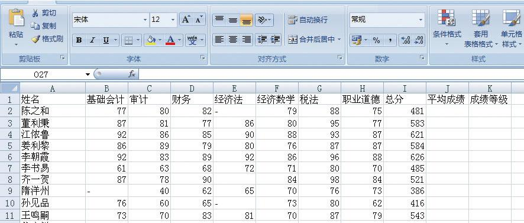
Task: Open clipboard 剪贴板 dialog launcher
Action: coord(63,58)
